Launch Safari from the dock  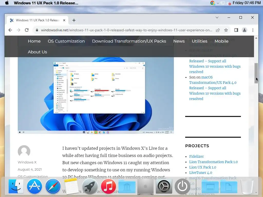(x=53, y=186)
